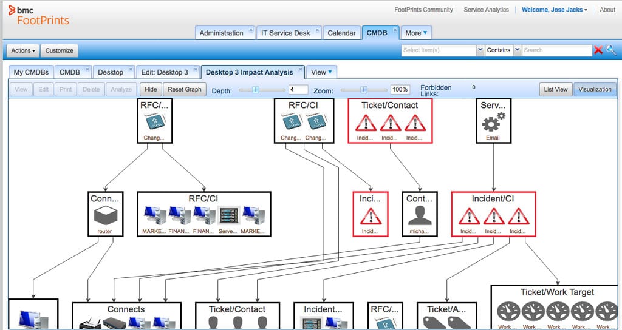622x330 pixels.
Task: Switch to the Desktop sub-tab
Action: point(111,72)
